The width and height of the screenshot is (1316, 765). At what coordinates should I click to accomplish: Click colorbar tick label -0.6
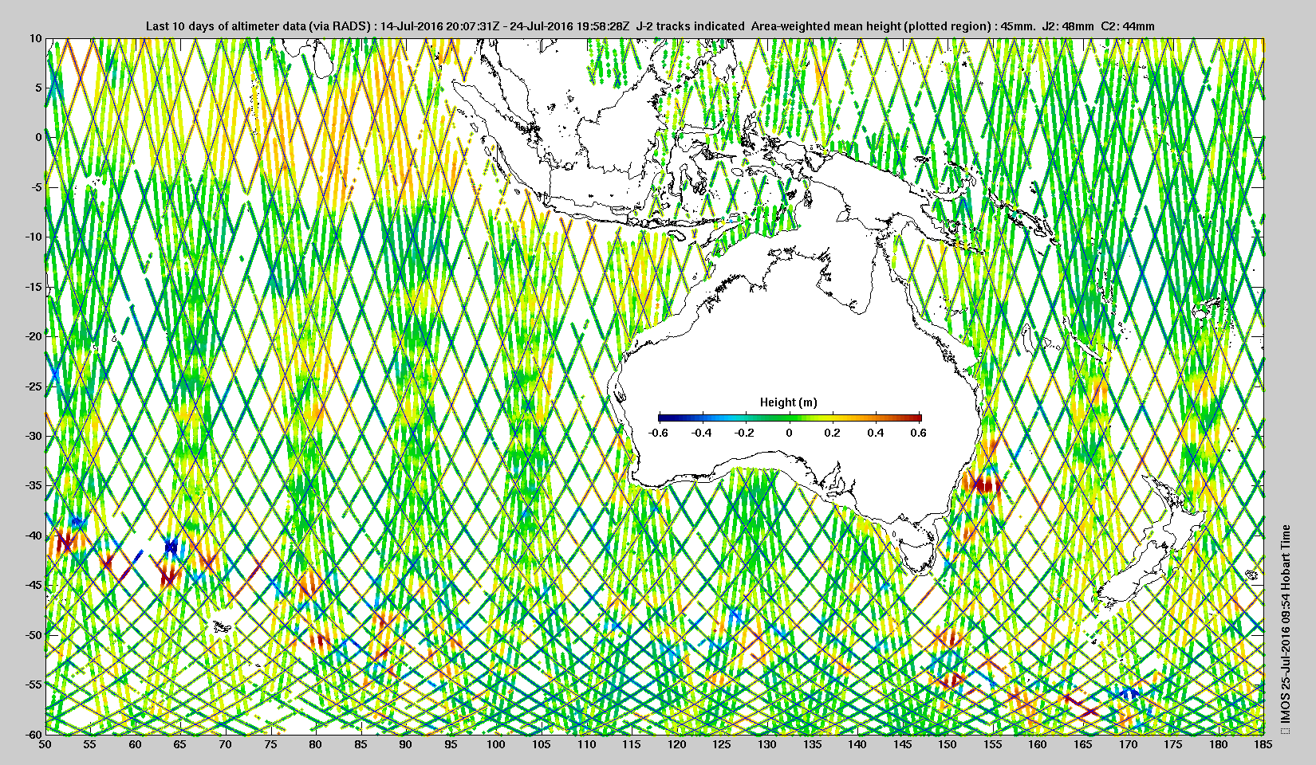[658, 433]
